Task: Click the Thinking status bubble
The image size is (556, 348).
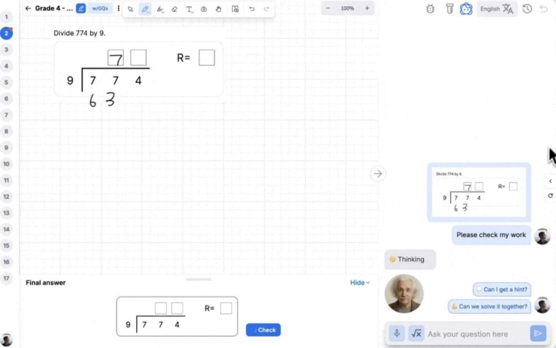Action: coord(410,259)
